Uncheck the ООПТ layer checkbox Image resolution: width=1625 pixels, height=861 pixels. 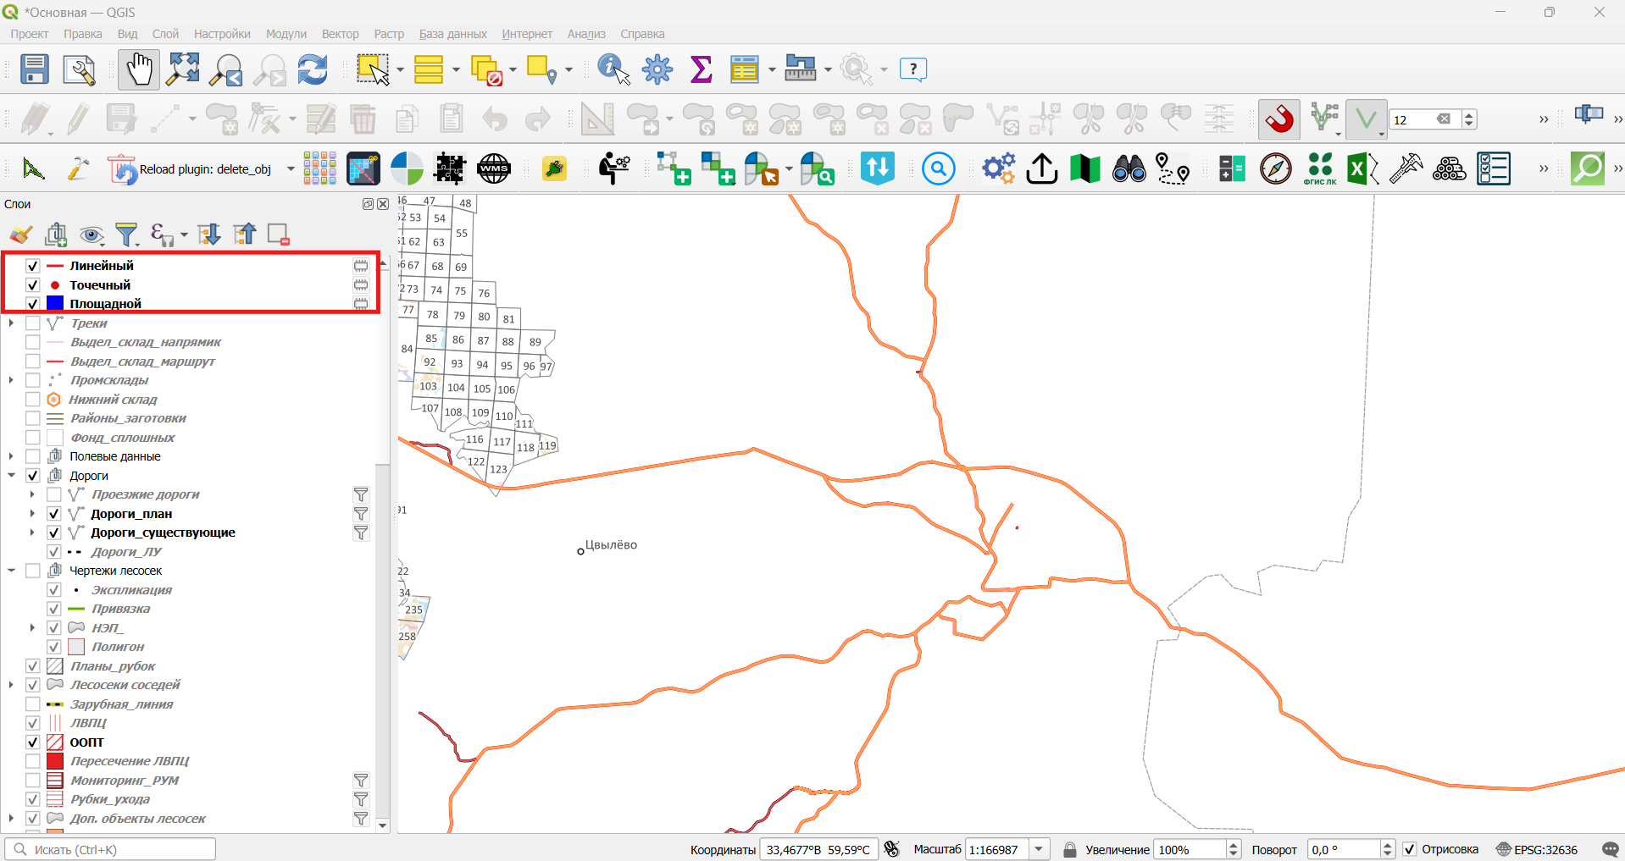(x=33, y=742)
